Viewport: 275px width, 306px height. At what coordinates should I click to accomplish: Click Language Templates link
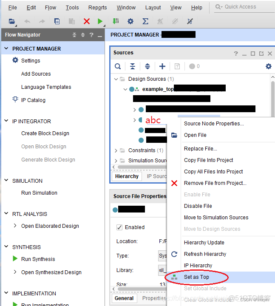tap(46, 87)
